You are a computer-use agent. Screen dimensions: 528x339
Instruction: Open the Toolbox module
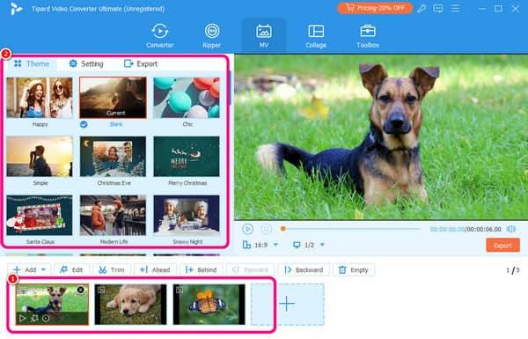click(368, 36)
